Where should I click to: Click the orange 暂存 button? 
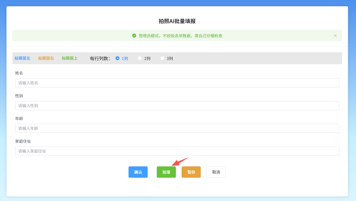[x=191, y=172]
